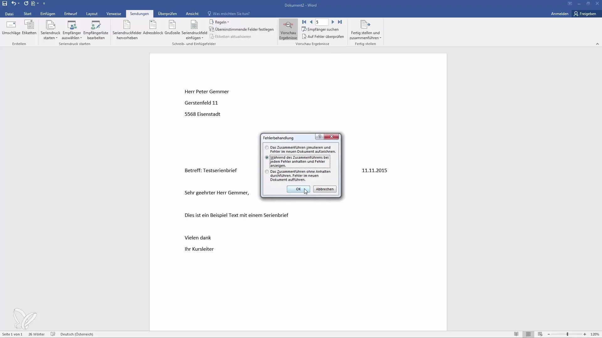Screen dimensions: 602x338
Task: Click the help question mark in dialog
Action: (x=319, y=137)
